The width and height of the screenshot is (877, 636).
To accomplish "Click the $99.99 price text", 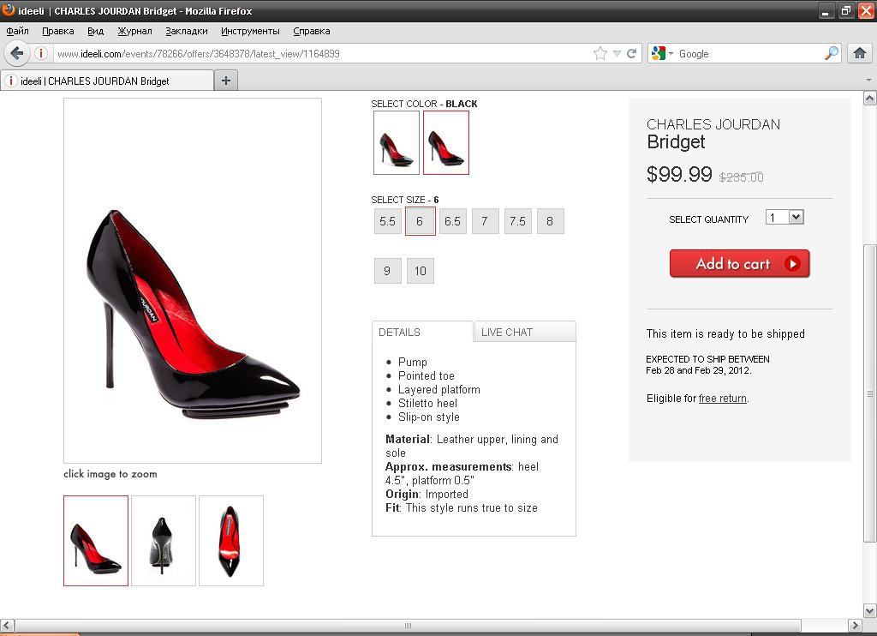I will click(679, 174).
